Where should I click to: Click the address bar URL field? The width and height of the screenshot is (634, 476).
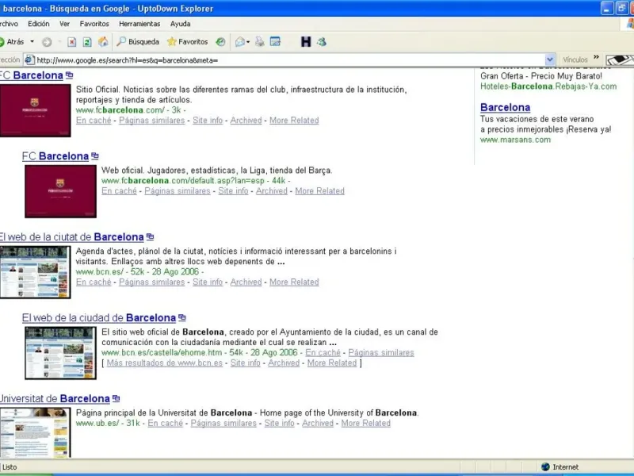[x=289, y=60]
